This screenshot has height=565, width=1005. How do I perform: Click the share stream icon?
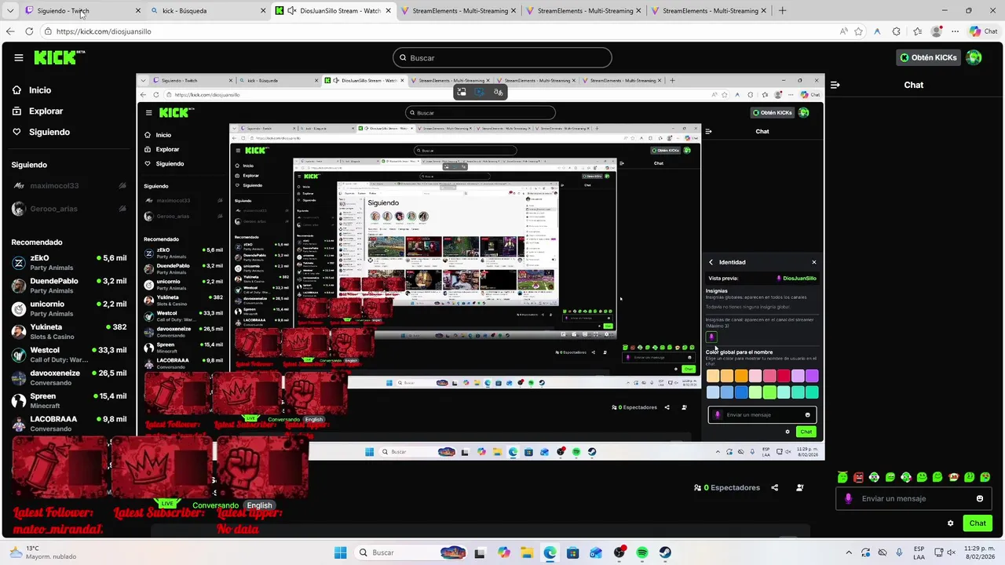(x=774, y=487)
